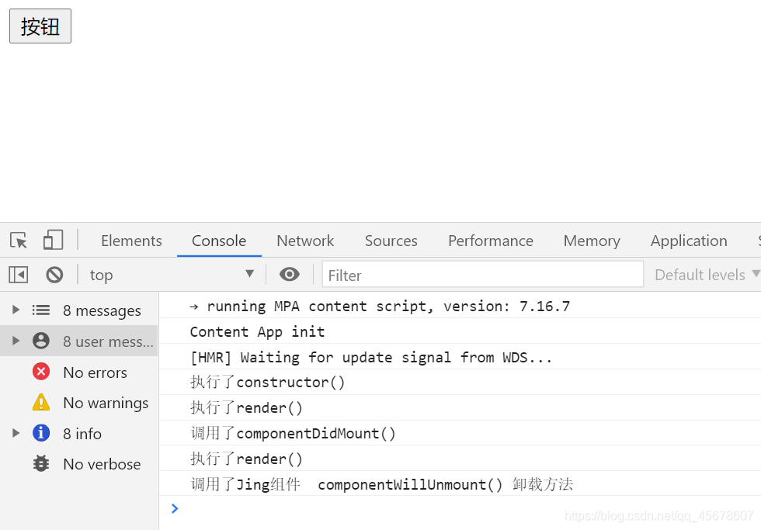Image resolution: width=761 pixels, height=530 pixels.
Task: Click log line 'Content App init'
Action: coord(460,331)
